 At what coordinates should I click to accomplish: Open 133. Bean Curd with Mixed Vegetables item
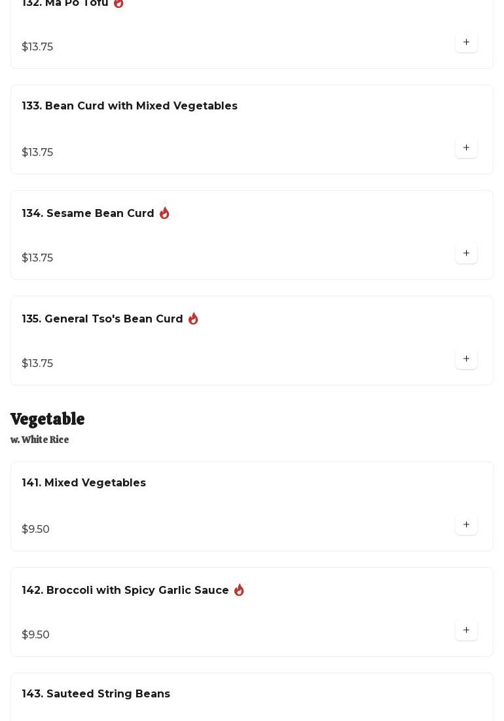click(130, 106)
